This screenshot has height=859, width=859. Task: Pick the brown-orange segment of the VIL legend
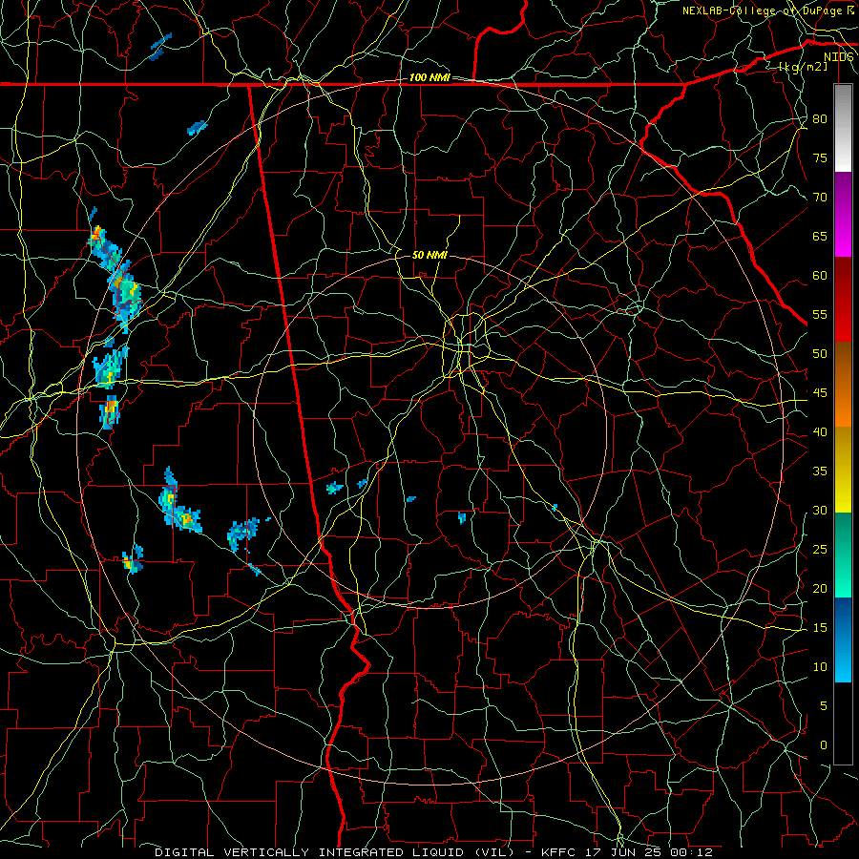(843, 385)
